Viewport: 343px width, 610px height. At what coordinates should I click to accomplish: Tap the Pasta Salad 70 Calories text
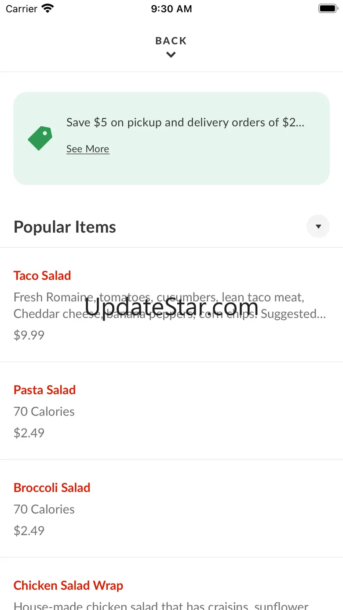pos(44,412)
